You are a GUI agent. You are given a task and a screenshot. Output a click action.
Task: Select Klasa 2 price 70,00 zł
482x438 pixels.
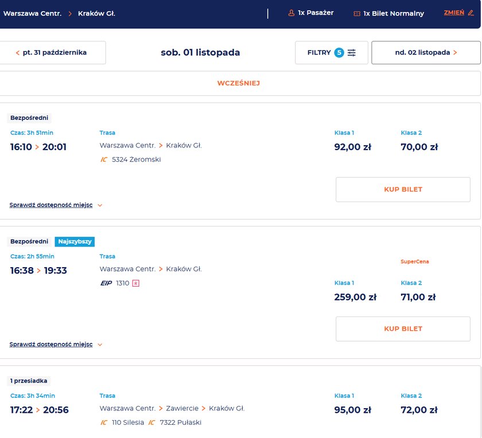(419, 147)
